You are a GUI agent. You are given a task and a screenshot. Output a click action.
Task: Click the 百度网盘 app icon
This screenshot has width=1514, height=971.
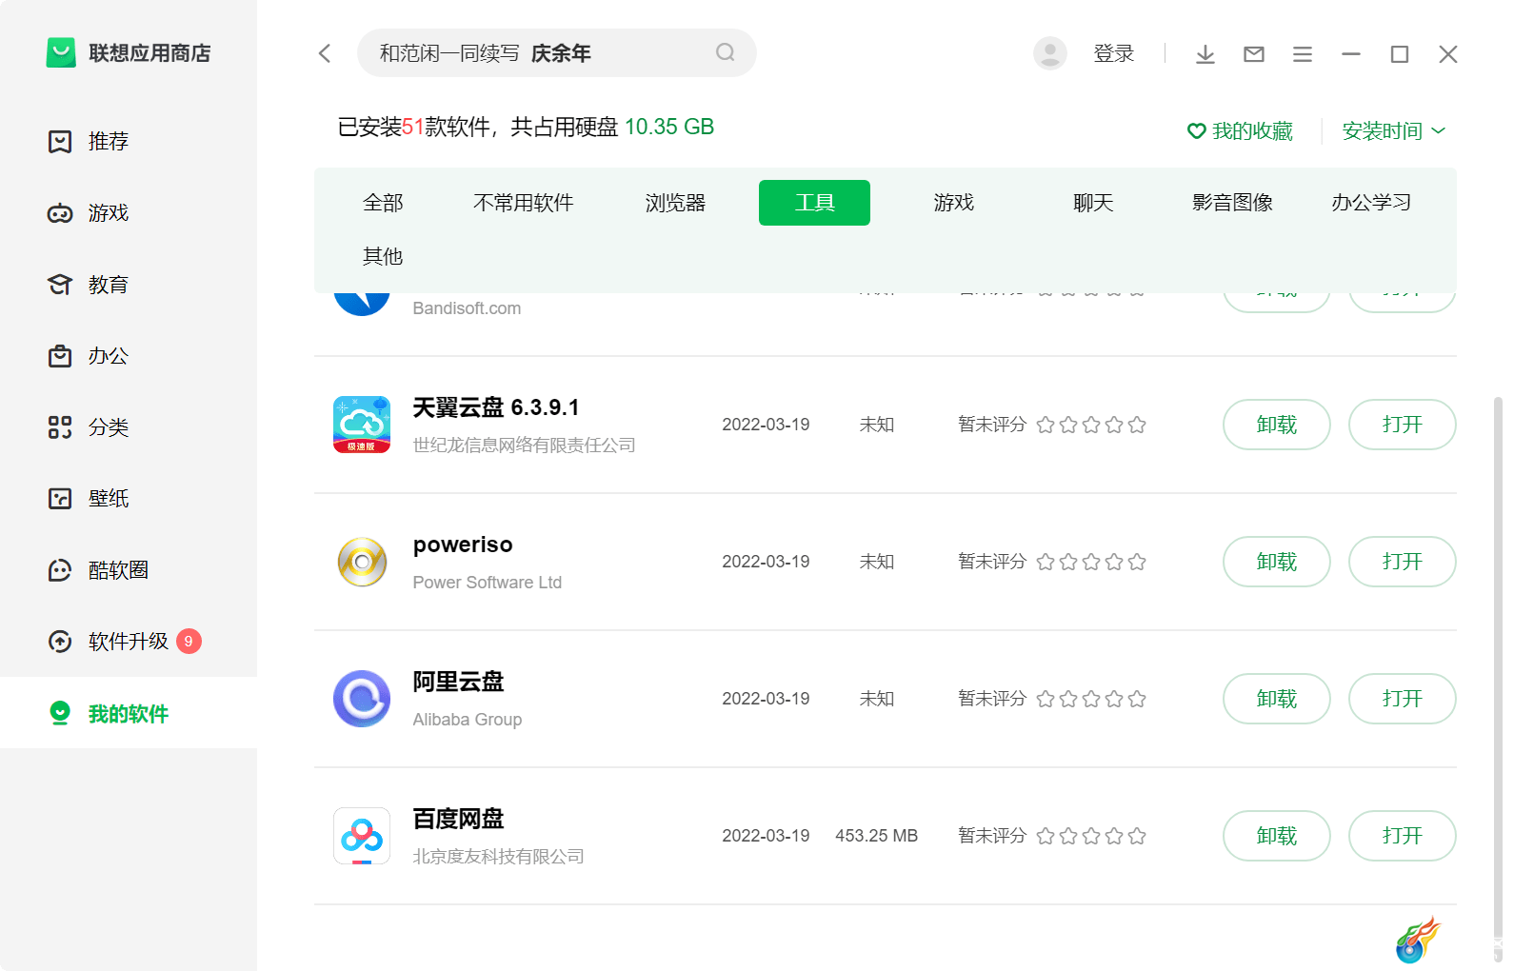click(362, 836)
